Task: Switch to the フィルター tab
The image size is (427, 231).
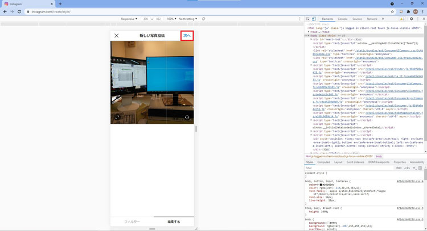Action: (x=132, y=222)
